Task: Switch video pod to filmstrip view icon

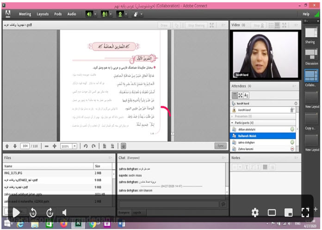Action: coord(277,25)
